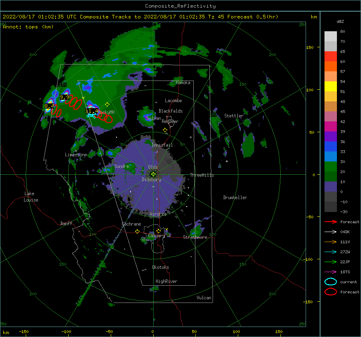Click the Vulcan label

[x=204, y=298]
